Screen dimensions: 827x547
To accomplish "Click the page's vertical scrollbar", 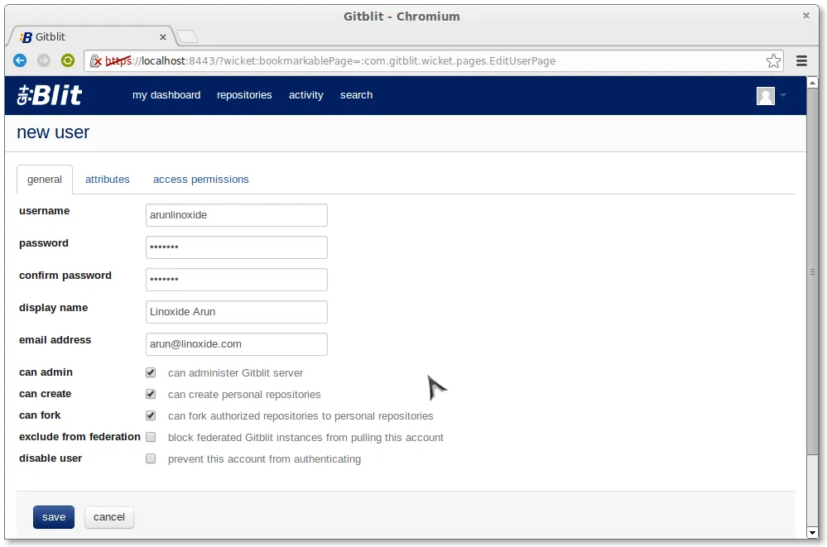I will coord(812,271).
